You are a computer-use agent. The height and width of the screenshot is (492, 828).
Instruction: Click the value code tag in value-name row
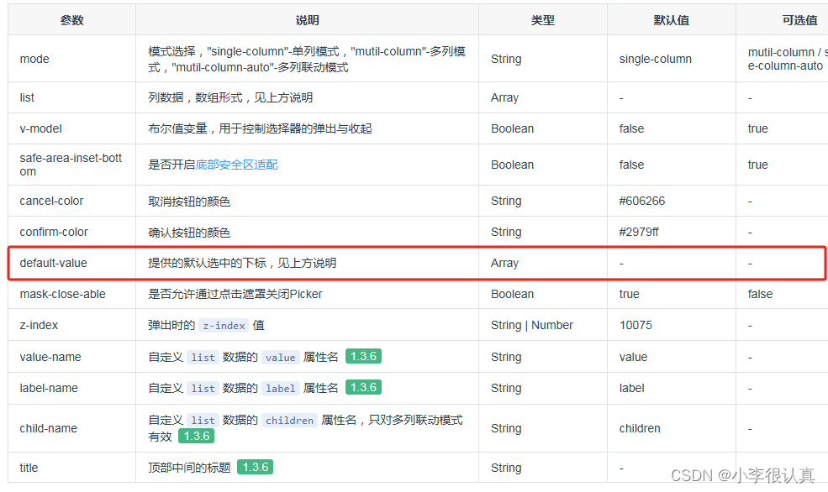click(x=280, y=356)
